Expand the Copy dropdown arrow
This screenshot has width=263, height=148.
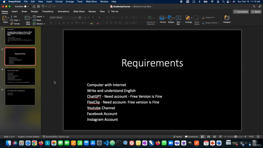tap(19, 20)
